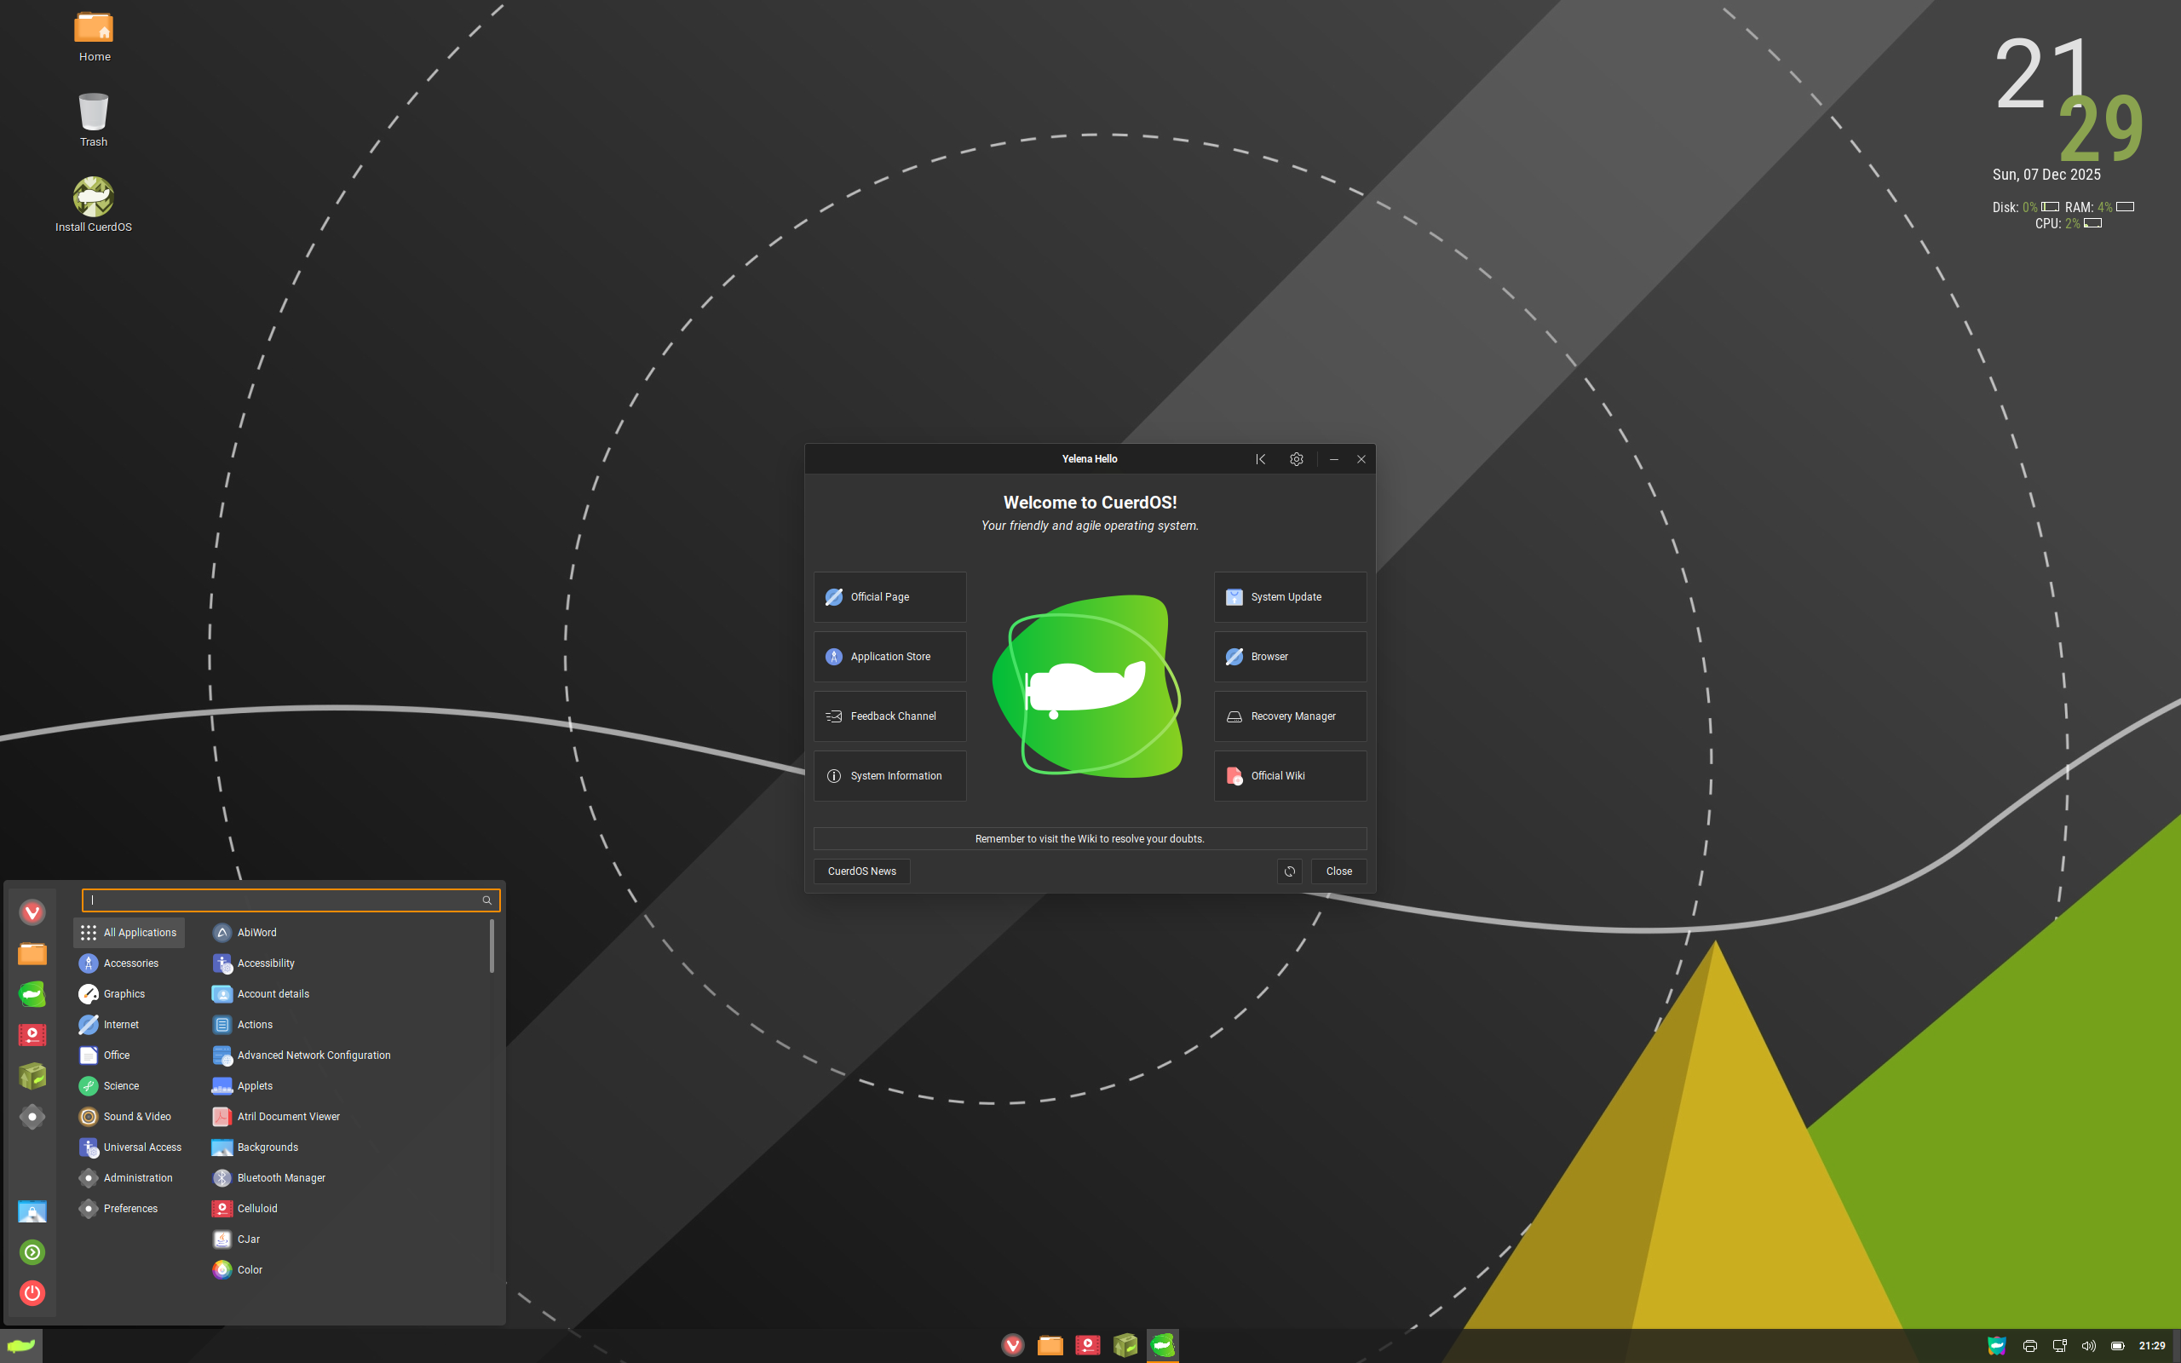
Task: Open package box app from bottom panel
Action: point(1125,1346)
